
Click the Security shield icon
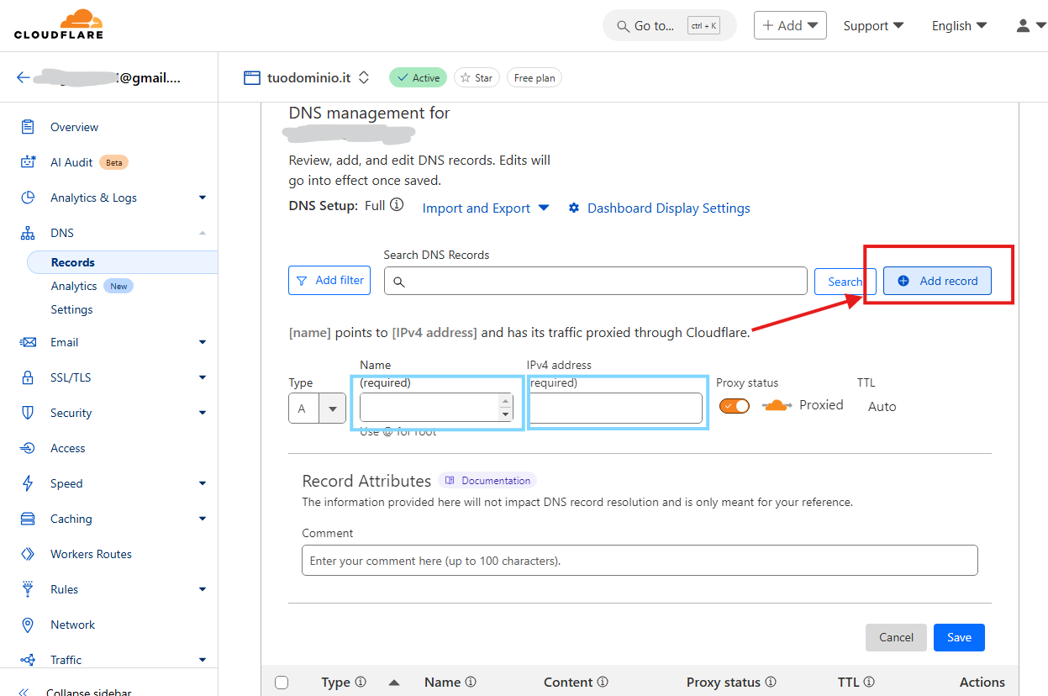(x=28, y=413)
